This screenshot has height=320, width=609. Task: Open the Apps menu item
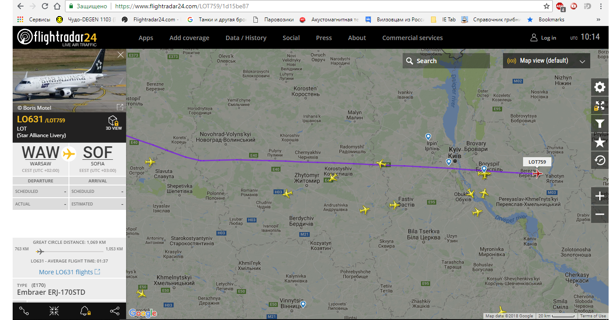coord(146,38)
